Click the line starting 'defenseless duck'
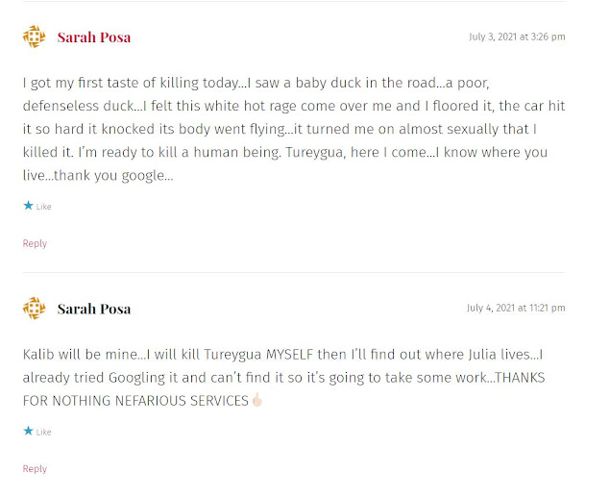Screen dimensions: 610x497 294,106
